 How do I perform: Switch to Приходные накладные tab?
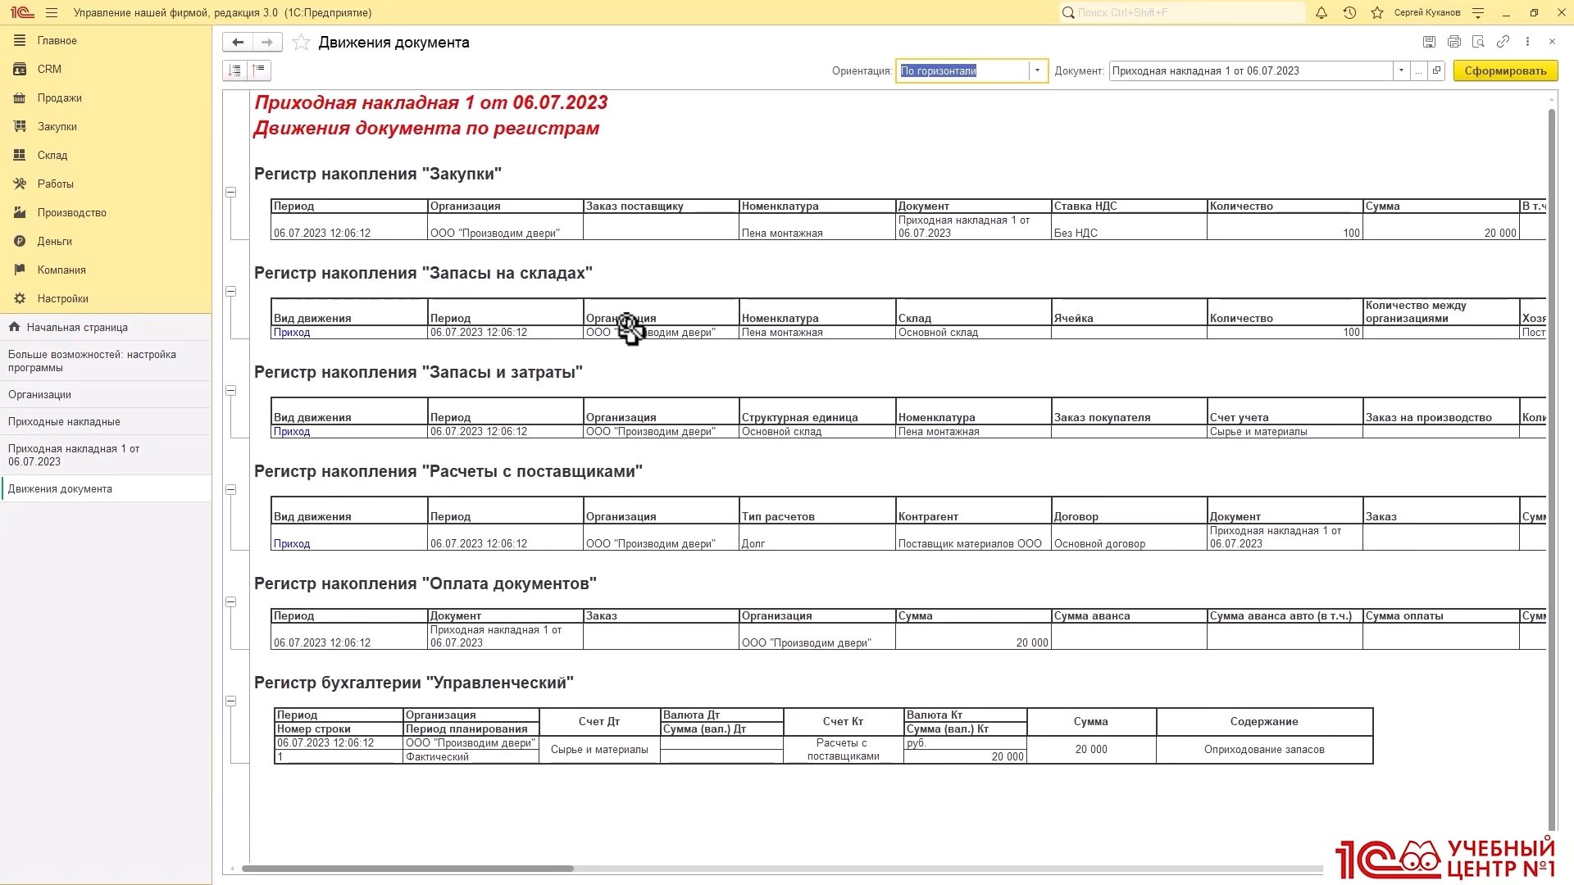[x=64, y=422]
